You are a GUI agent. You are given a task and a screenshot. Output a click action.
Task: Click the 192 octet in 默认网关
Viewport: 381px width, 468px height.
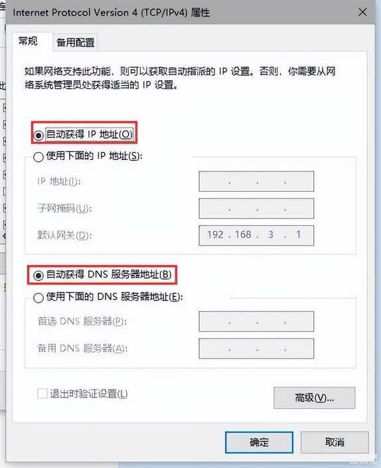pos(215,235)
